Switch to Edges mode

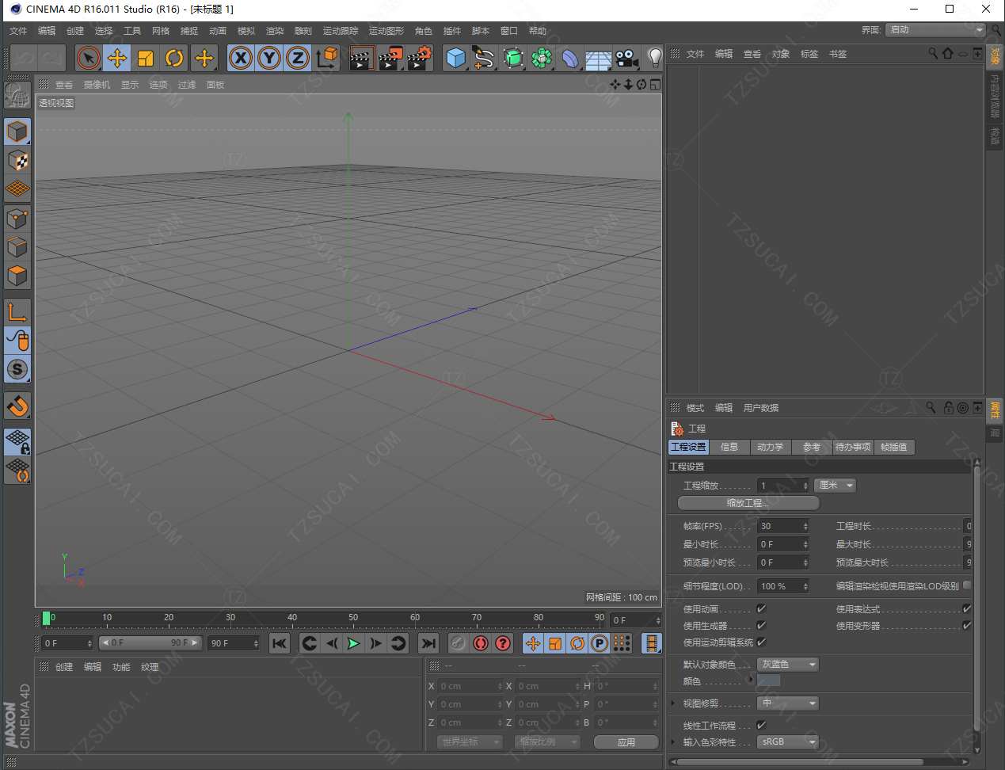pyautogui.click(x=17, y=246)
